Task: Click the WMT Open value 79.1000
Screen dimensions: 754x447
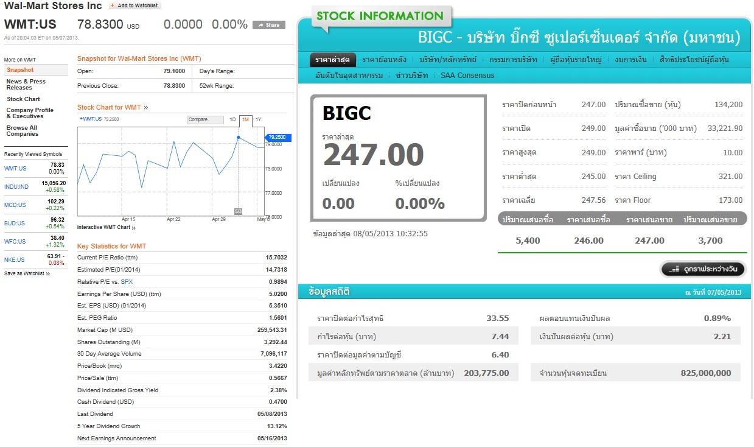Action: pyautogui.click(x=175, y=71)
